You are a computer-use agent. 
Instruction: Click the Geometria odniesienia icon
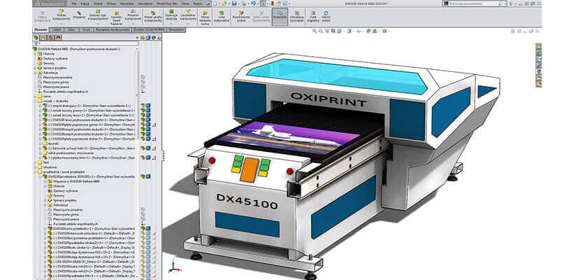pyautogui.click(x=188, y=15)
